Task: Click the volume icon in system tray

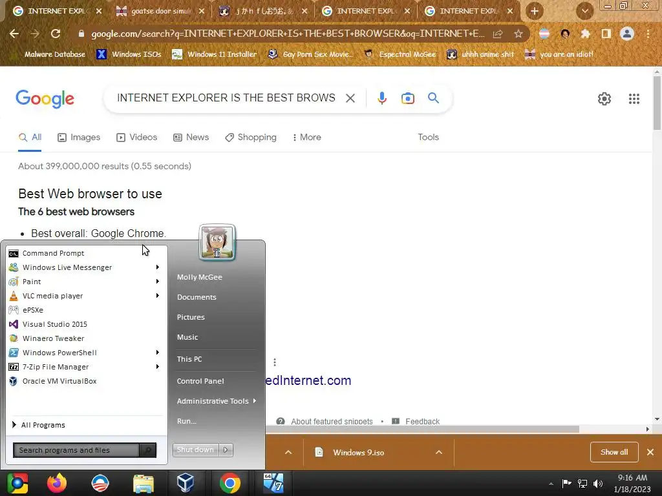Action: (598, 483)
